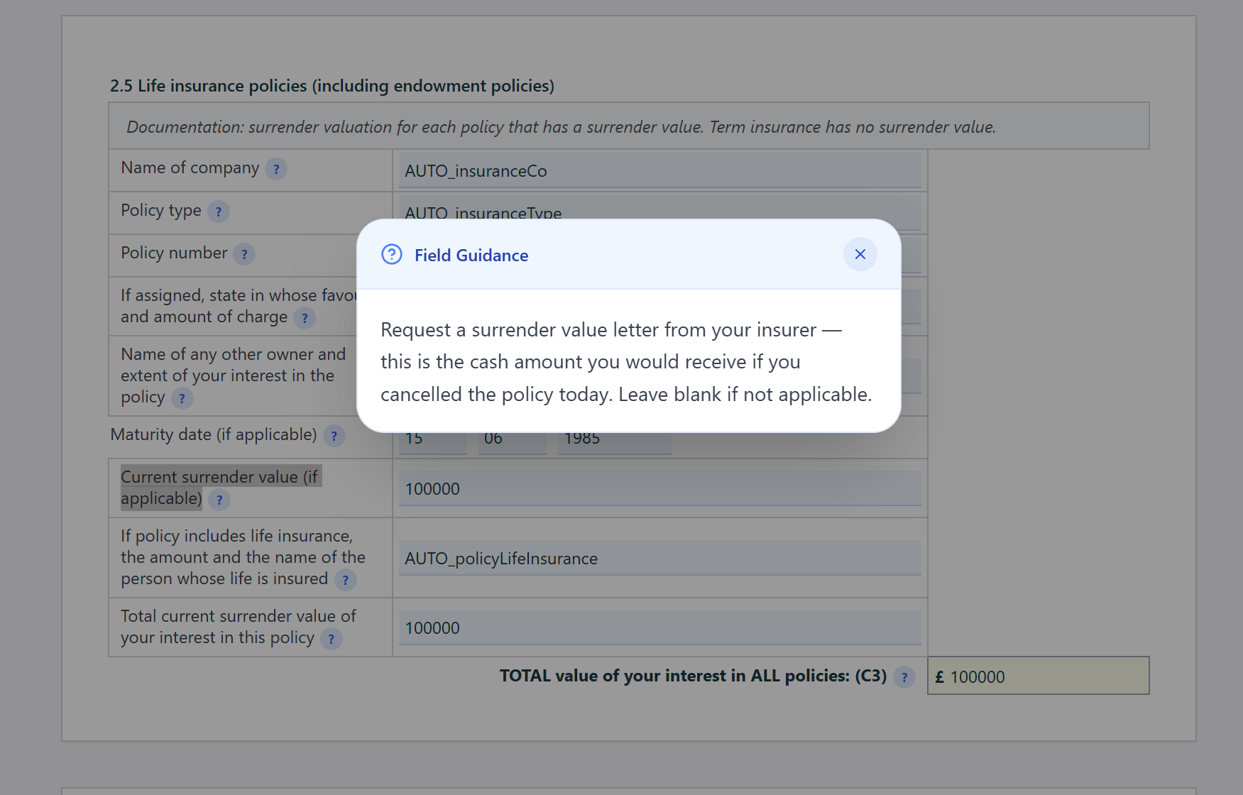
Task: Open help for amount of charge field
Action: [x=305, y=318]
